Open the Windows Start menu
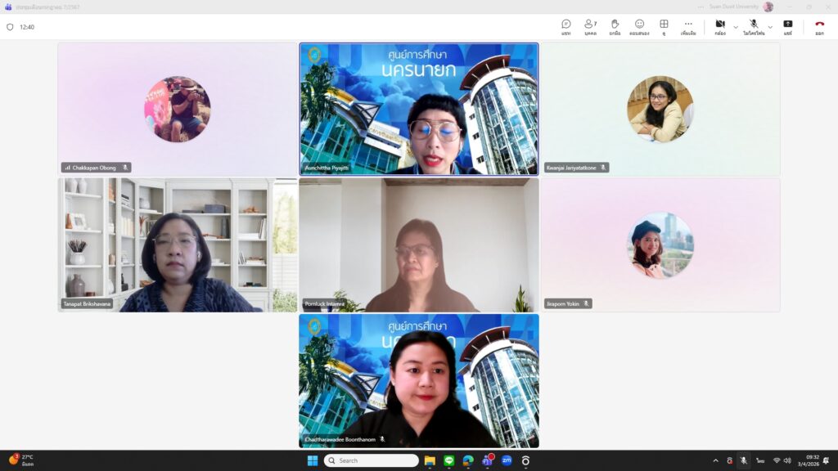This screenshot has height=471, width=838. coord(312,460)
